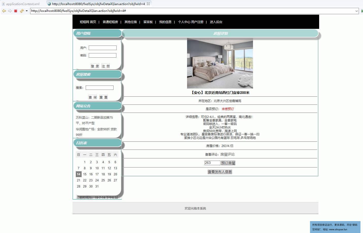363x233 pixels.
Task: Click the green go arrow beside URL bar
Action: coord(362,11)
